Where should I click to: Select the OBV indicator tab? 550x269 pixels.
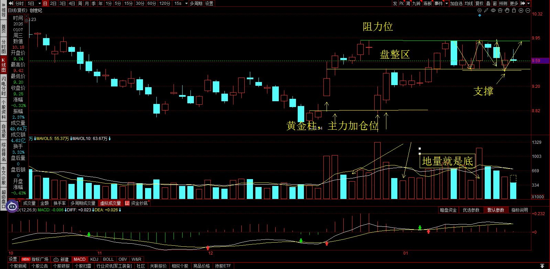[122, 259]
